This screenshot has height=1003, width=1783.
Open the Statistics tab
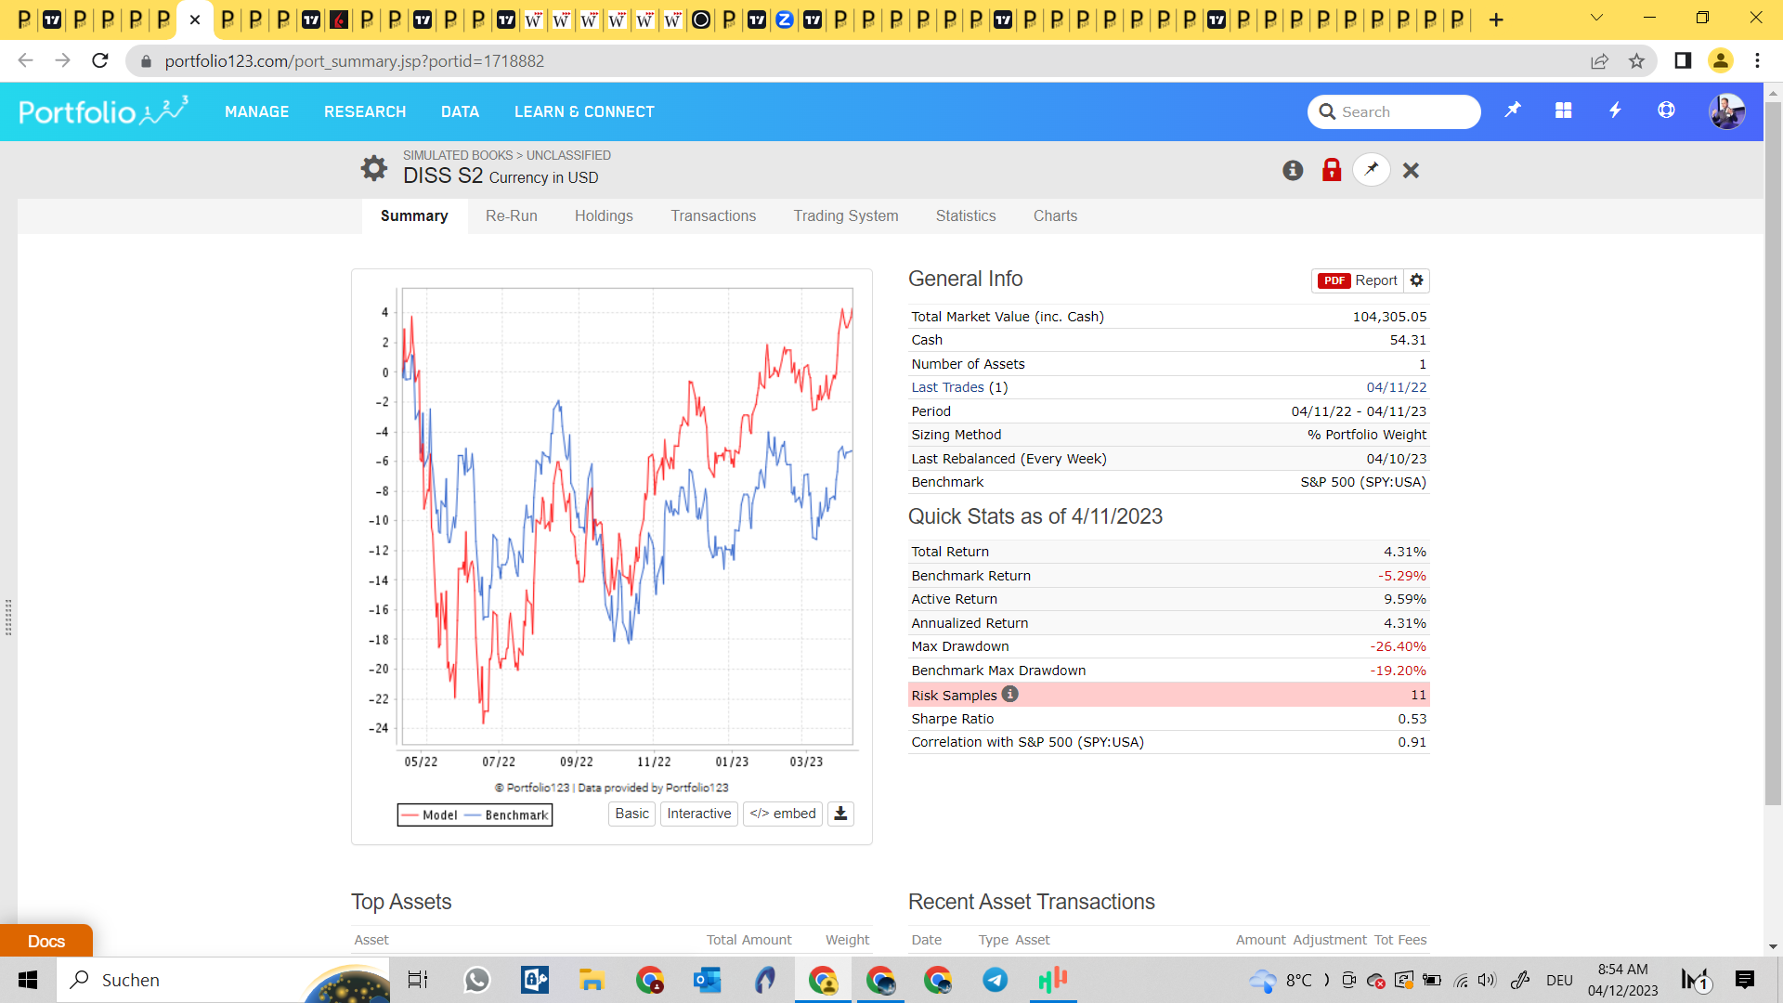tap(966, 215)
